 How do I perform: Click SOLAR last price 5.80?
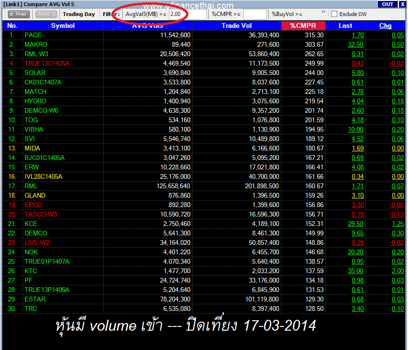[x=358, y=73]
